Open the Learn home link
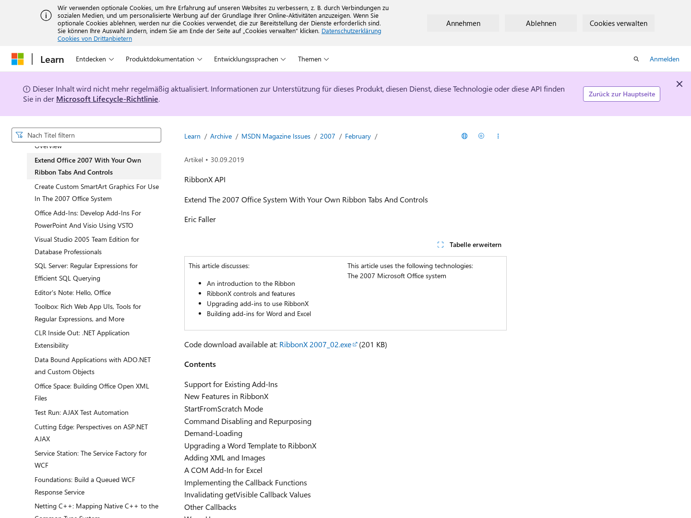691x518 pixels. (x=52, y=59)
